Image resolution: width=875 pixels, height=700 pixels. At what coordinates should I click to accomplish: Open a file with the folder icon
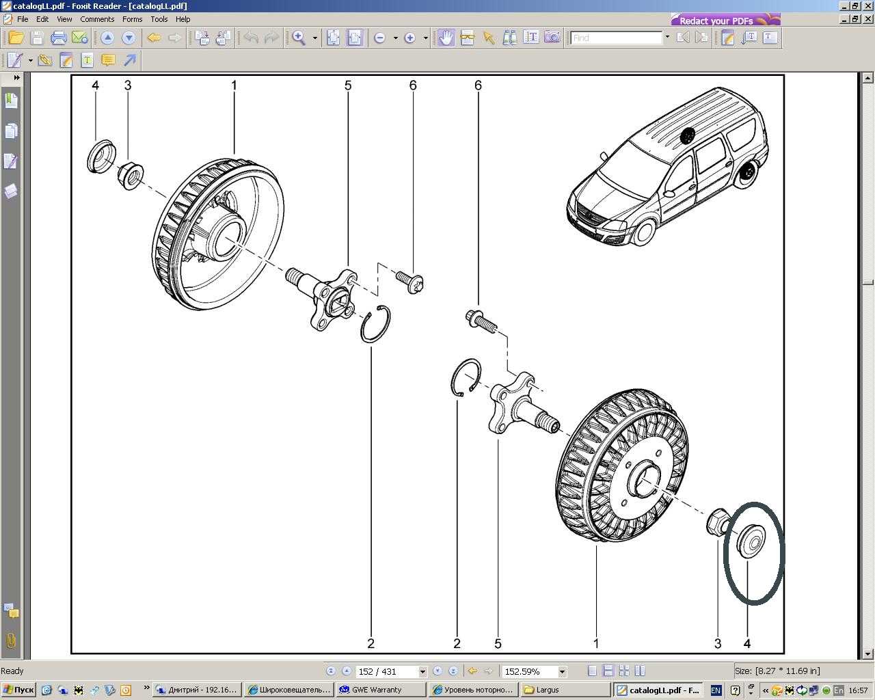tap(16, 38)
